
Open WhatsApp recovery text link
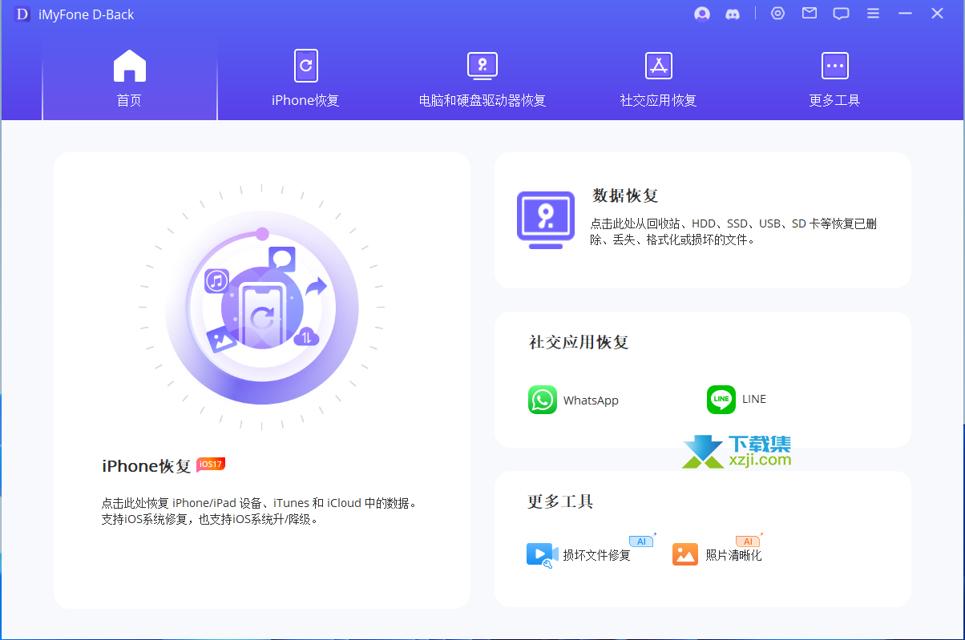tap(591, 401)
